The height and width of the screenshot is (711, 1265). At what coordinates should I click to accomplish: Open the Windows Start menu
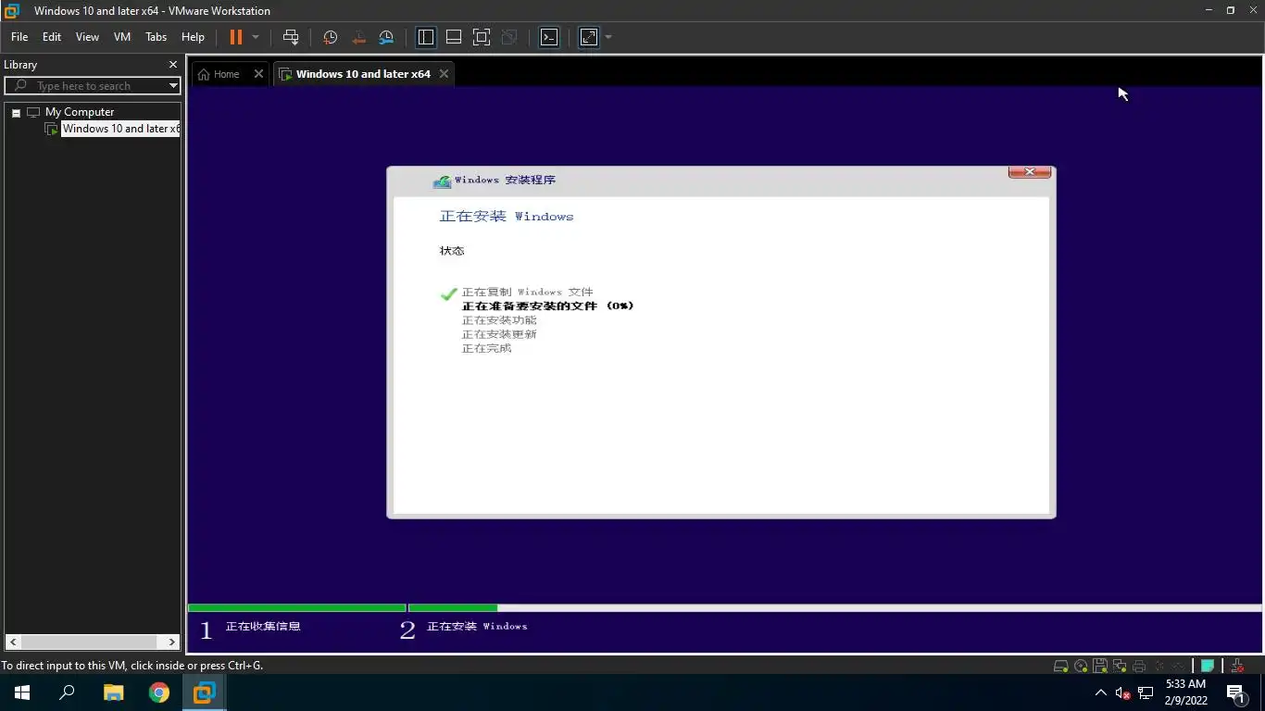22,692
